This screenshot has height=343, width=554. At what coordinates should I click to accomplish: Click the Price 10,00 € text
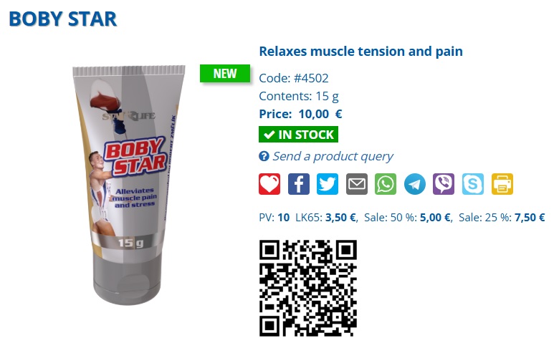pyautogui.click(x=300, y=114)
